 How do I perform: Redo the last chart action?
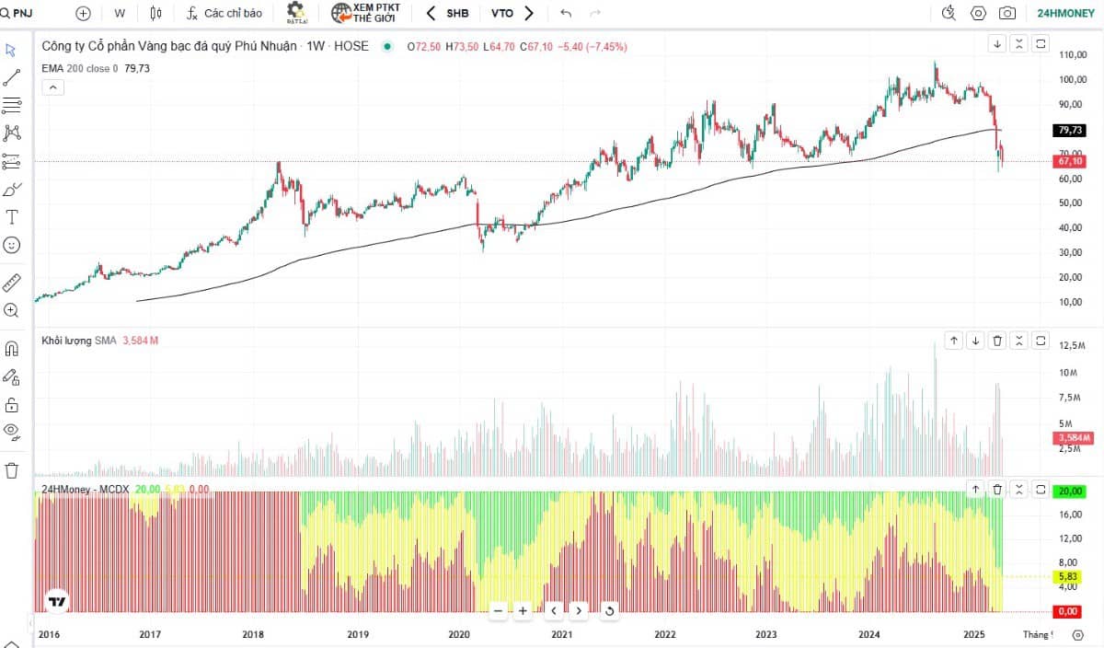coord(594,14)
